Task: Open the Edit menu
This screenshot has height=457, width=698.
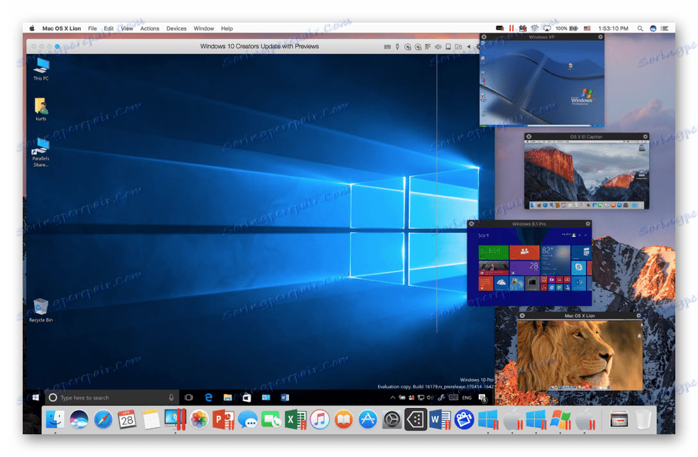Action: click(109, 28)
